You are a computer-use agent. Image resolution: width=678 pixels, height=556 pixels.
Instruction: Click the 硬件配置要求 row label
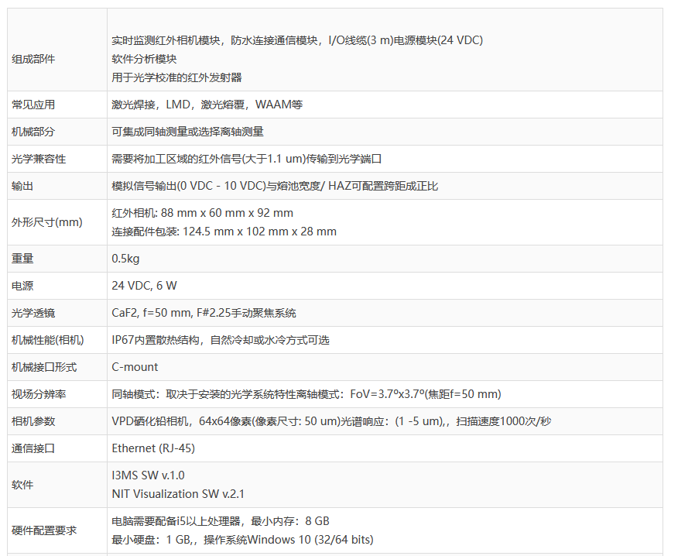click(x=44, y=530)
